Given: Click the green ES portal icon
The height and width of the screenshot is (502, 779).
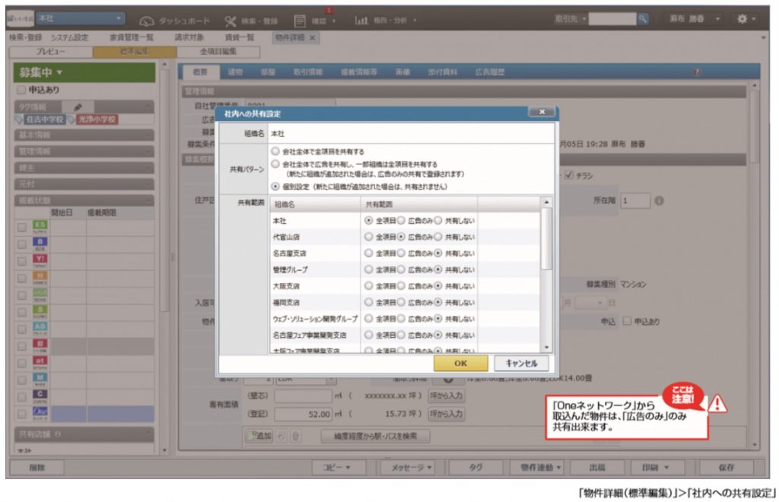Looking at the screenshot, I should point(40,227).
